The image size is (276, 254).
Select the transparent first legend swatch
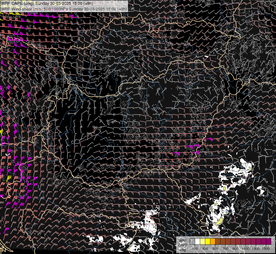(192, 242)
